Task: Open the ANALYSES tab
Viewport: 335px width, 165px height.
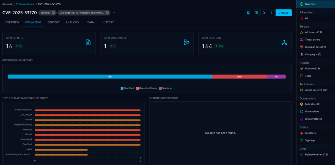Action: tap(72, 22)
